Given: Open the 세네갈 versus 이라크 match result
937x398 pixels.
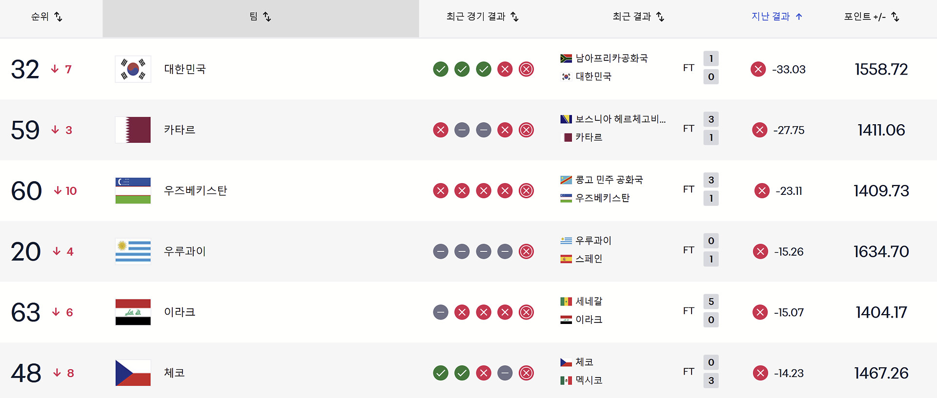Looking at the screenshot, I should coord(711,311).
